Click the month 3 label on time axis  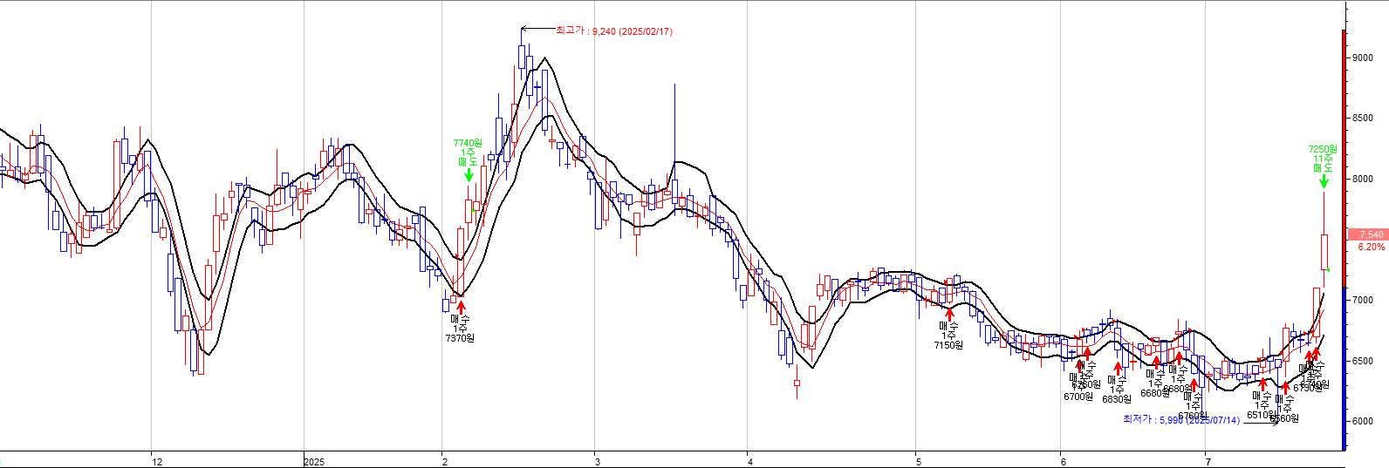click(598, 461)
